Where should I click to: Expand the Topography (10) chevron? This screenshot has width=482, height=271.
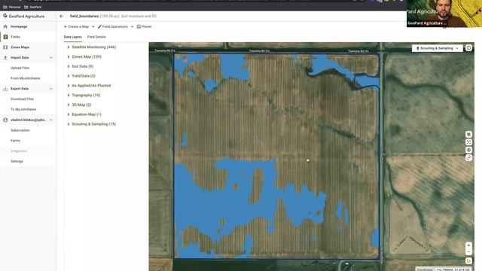coord(69,96)
